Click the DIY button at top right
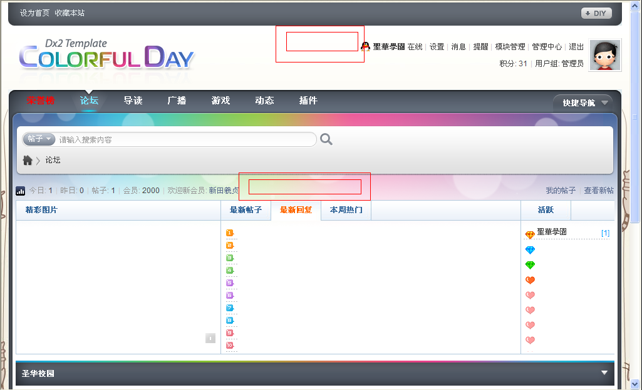The width and height of the screenshot is (642, 390). [x=595, y=12]
